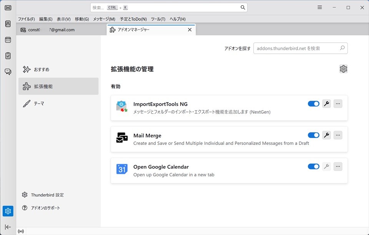
Task: Open the hamburger application menu
Action: click(x=319, y=8)
